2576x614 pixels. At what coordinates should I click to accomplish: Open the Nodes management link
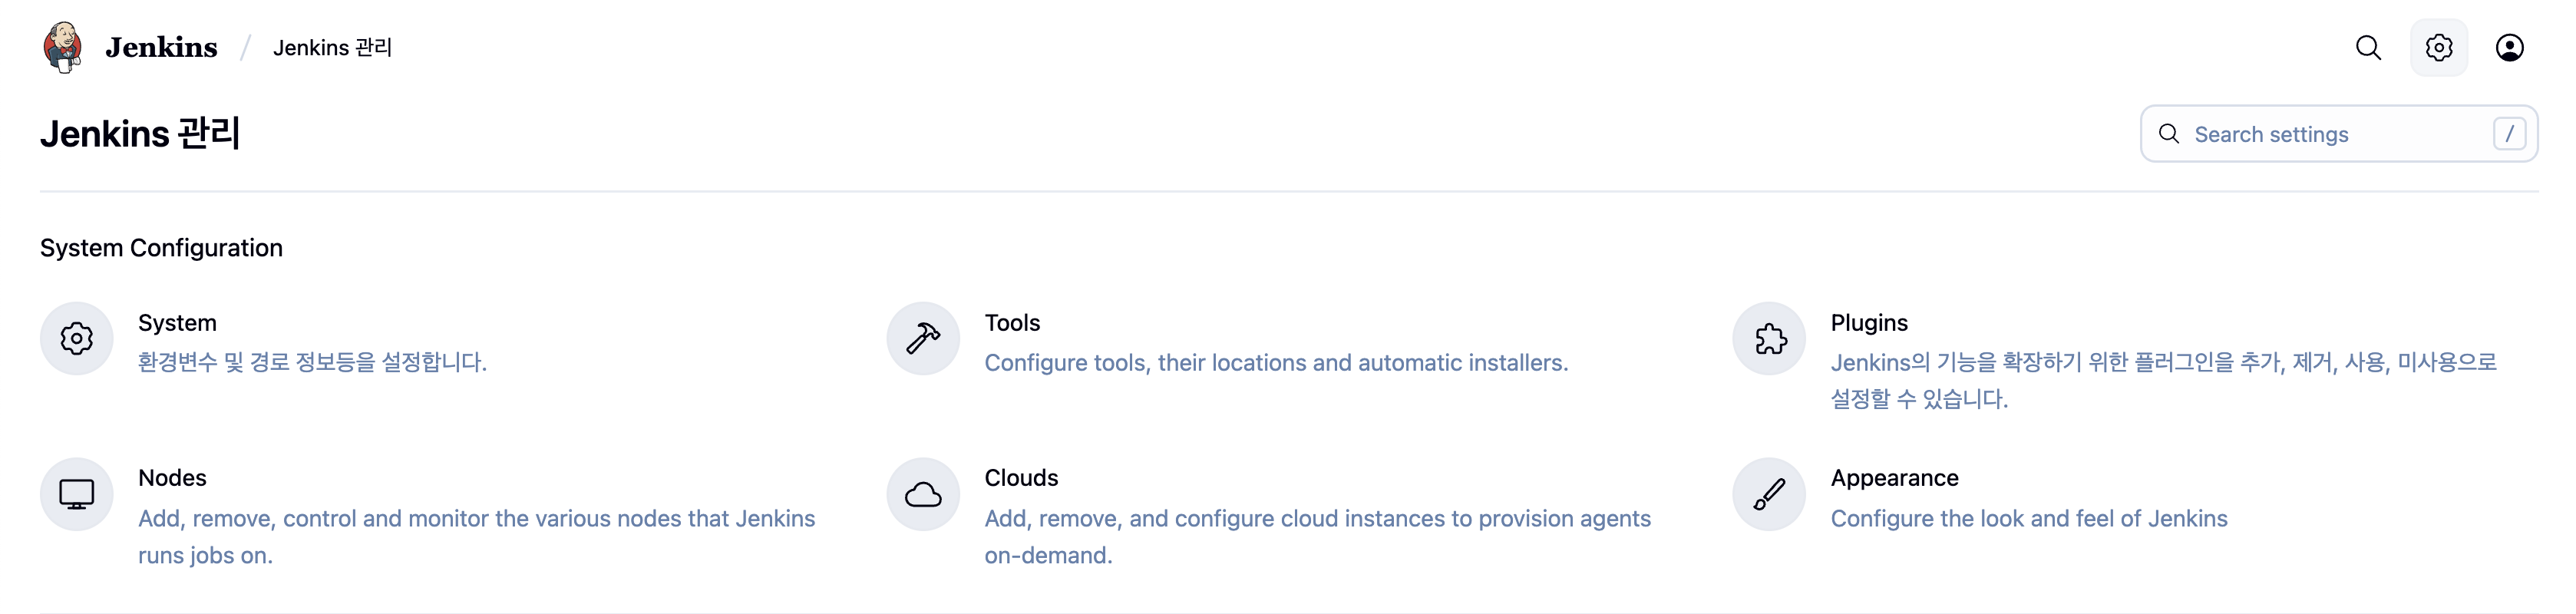tap(172, 478)
